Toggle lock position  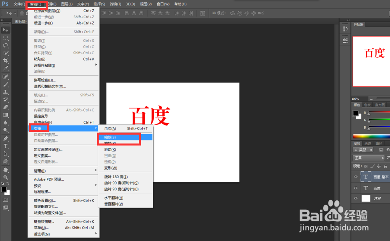point(379,166)
